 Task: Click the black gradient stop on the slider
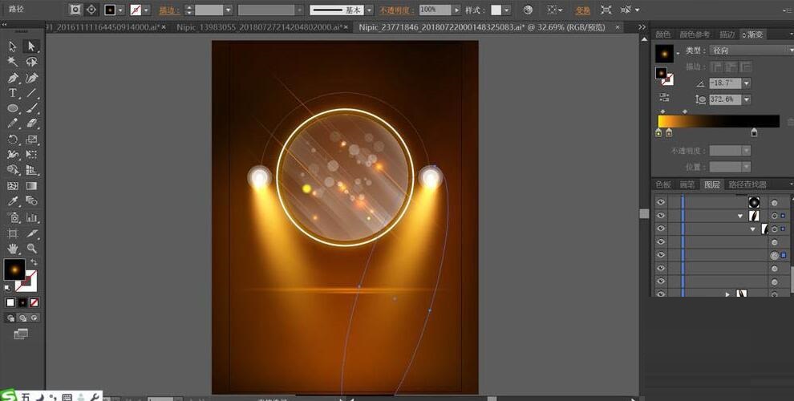753,132
